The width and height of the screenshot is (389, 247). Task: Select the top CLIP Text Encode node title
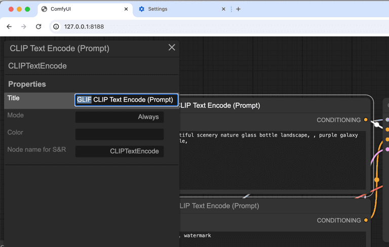[219, 105]
